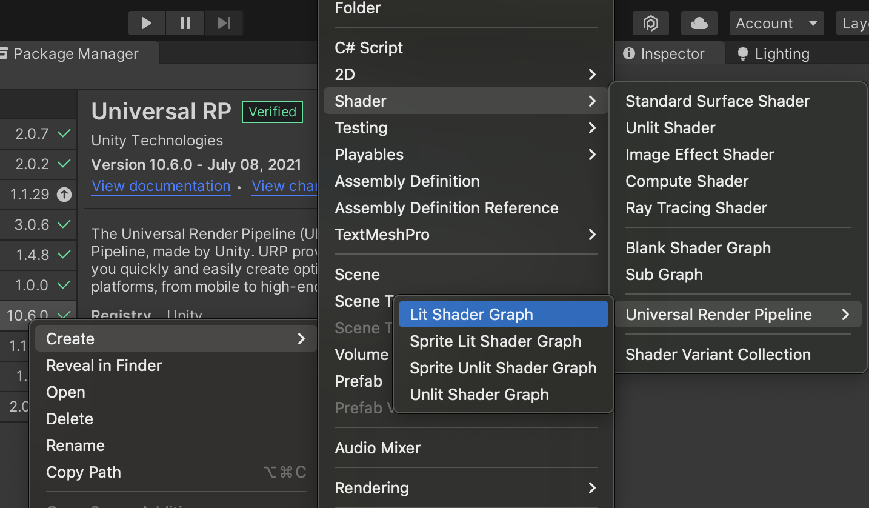Choose Open in the context menu

click(x=176, y=392)
